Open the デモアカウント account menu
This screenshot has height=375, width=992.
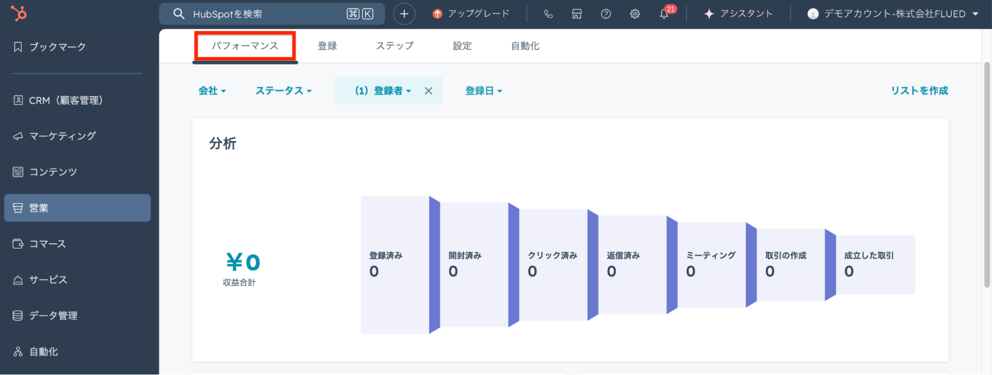[x=893, y=14]
